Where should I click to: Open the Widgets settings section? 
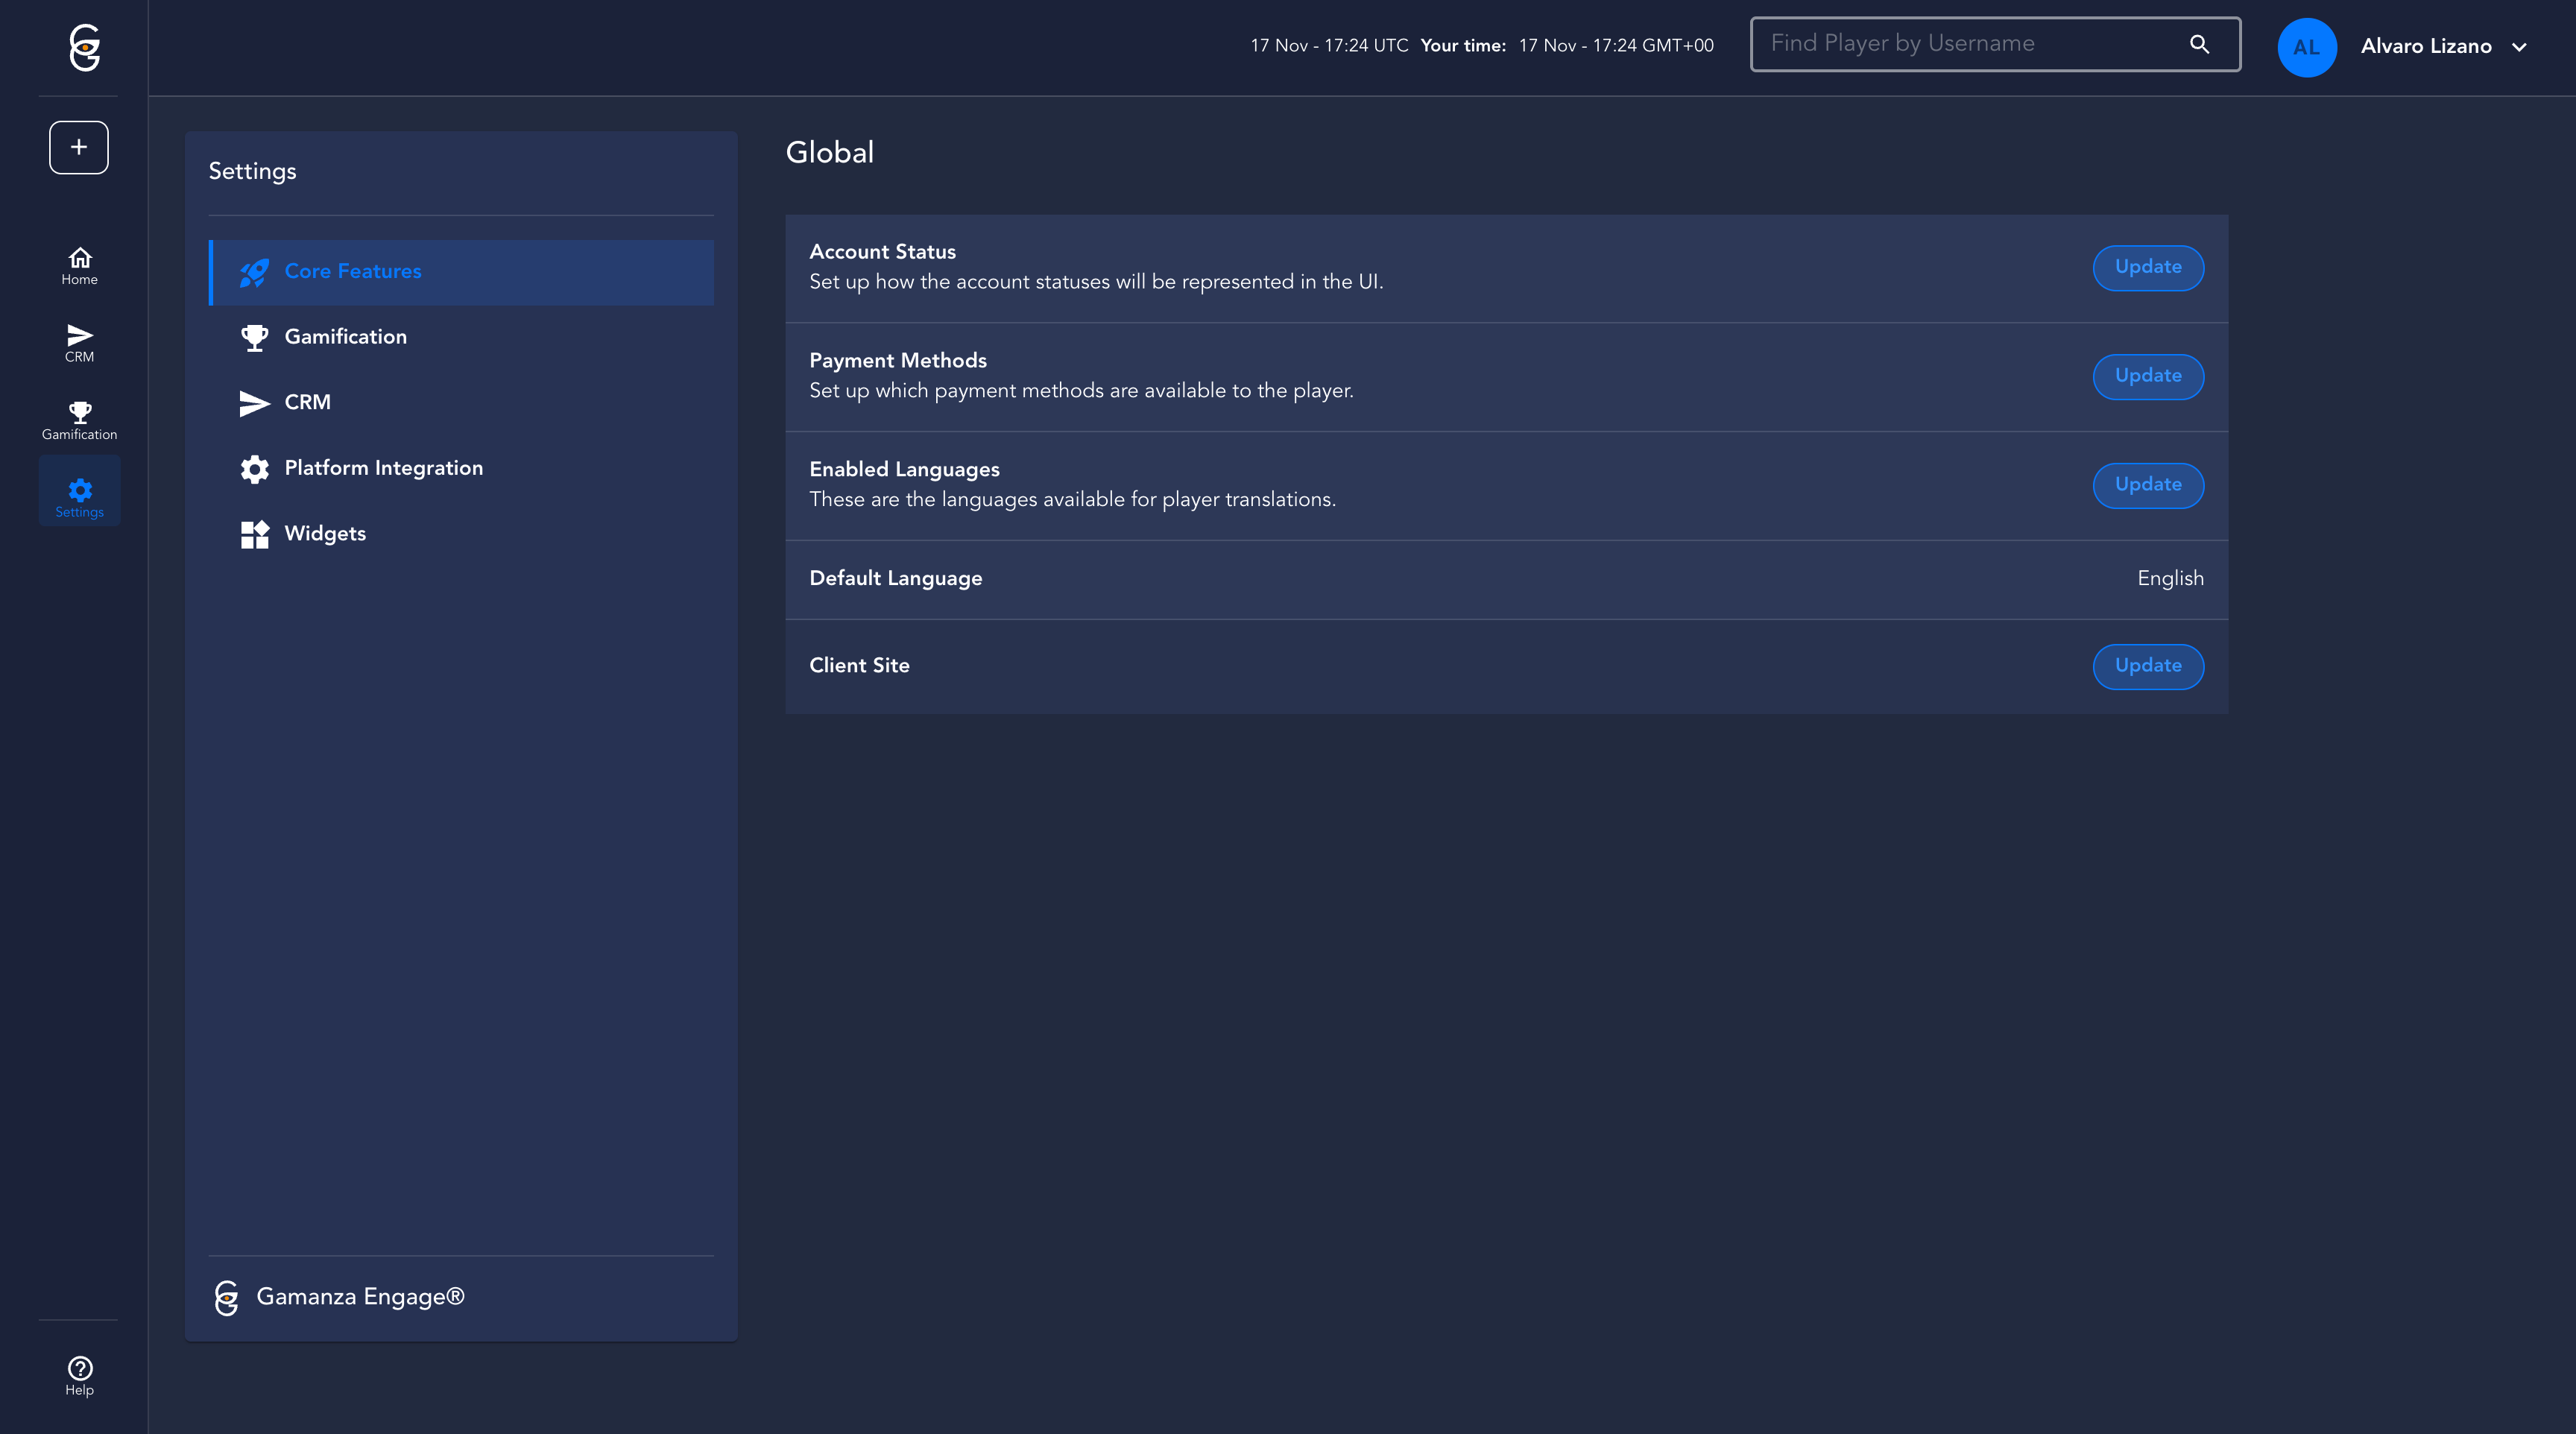coord(325,534)
